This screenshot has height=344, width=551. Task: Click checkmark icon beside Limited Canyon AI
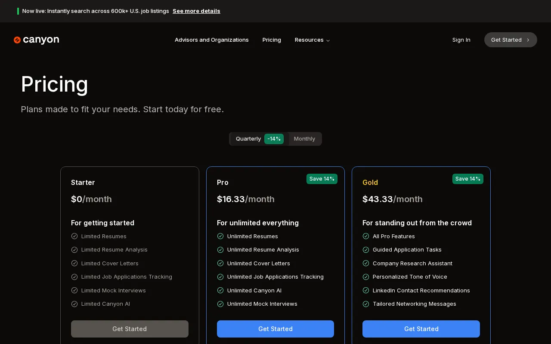click(74, 304)
